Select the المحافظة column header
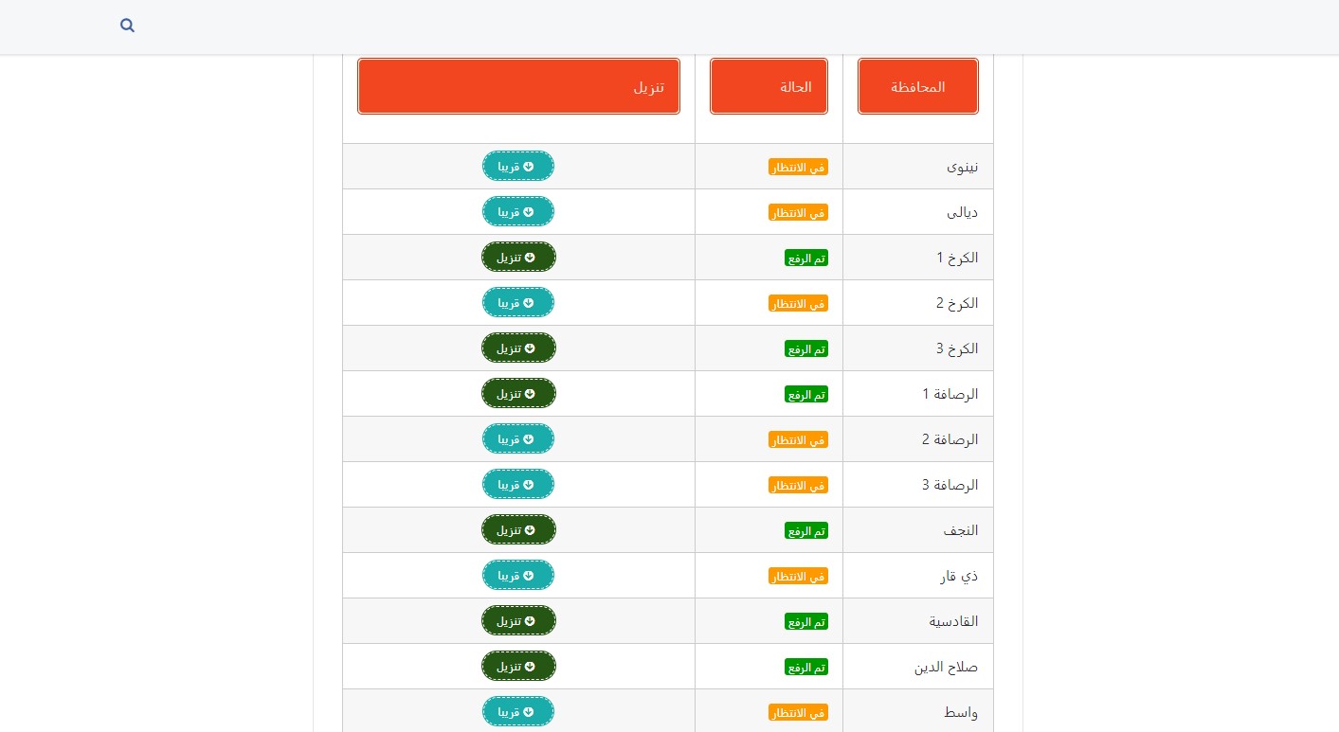Image resolution: width=1339 pixels, height=732 pixels. pyautogui.click(x=918, y=86)
